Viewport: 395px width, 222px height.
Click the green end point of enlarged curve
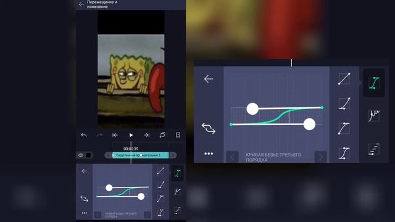click(322, 107)
